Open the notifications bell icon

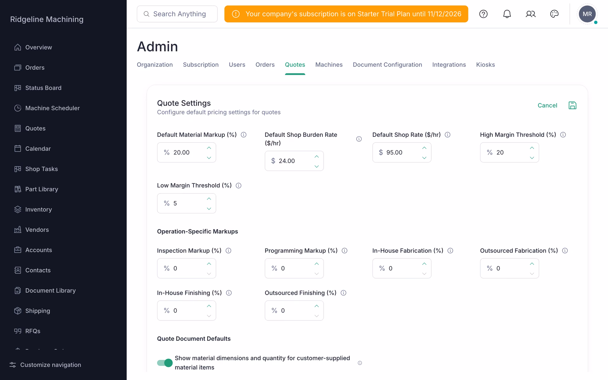pyautogui.click(x=507, y=14)
